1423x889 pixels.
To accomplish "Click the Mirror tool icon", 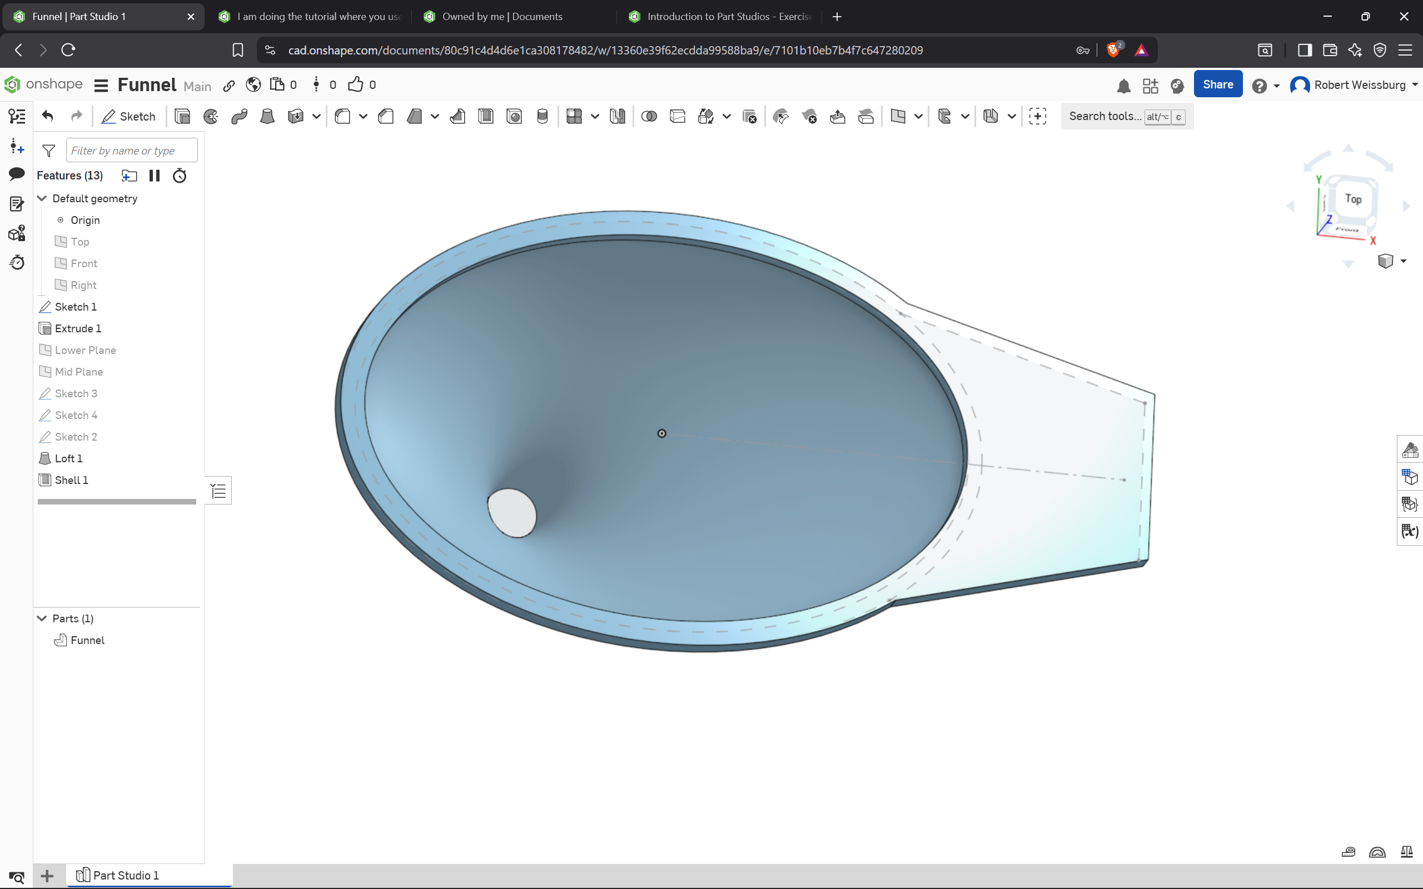I will coord(618,117).
